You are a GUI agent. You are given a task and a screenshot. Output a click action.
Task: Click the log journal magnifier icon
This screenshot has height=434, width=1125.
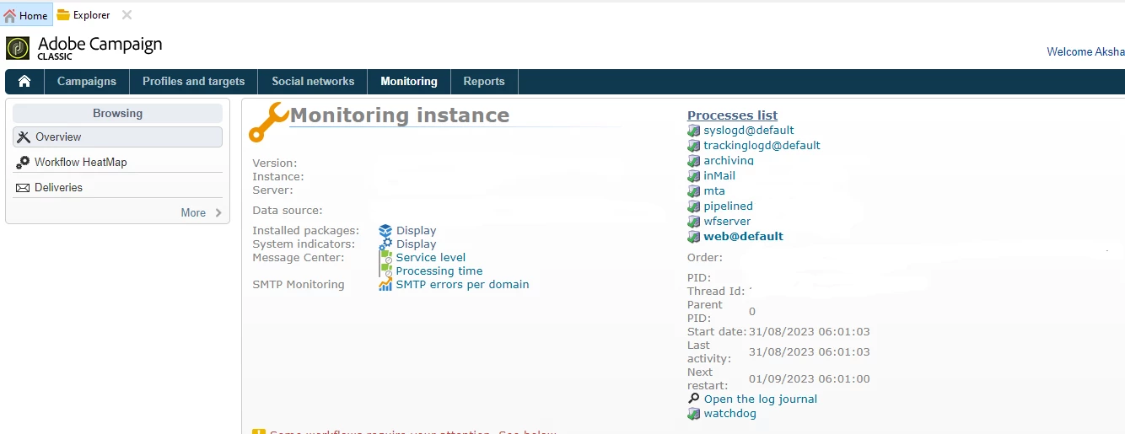[x=694, y=399]
